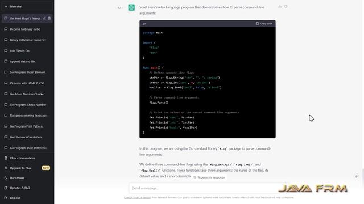This screenshot has width=364, height=204.
Task: Open the Decimal to Binary in Go chat
Action: click(27, 29)
